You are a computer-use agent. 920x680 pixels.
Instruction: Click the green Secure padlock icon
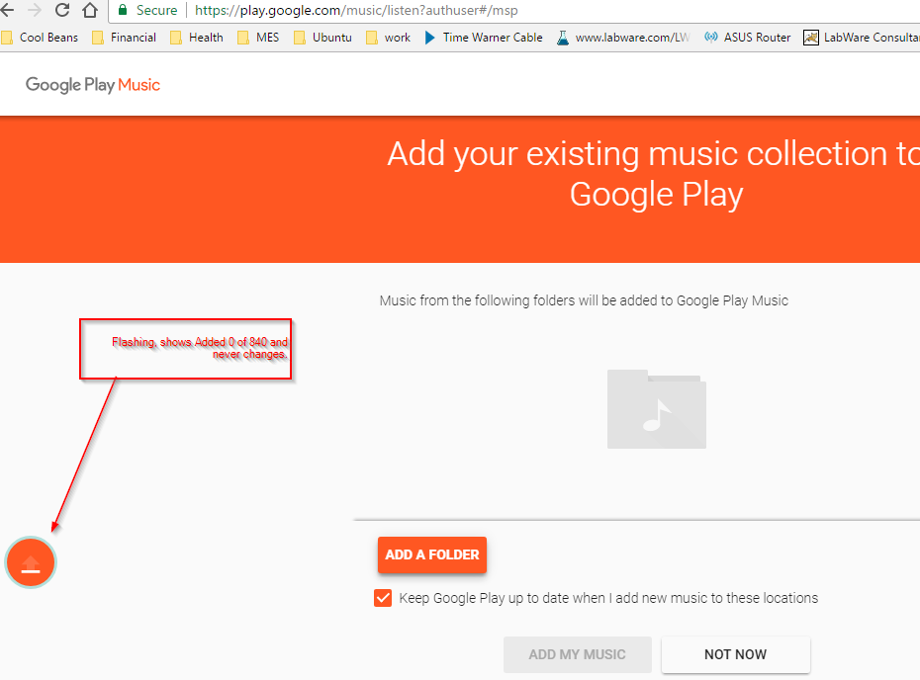coord(123,10)
